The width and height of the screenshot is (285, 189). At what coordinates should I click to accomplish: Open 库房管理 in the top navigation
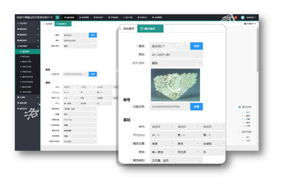pyautogui.click(x=84, y=17)
